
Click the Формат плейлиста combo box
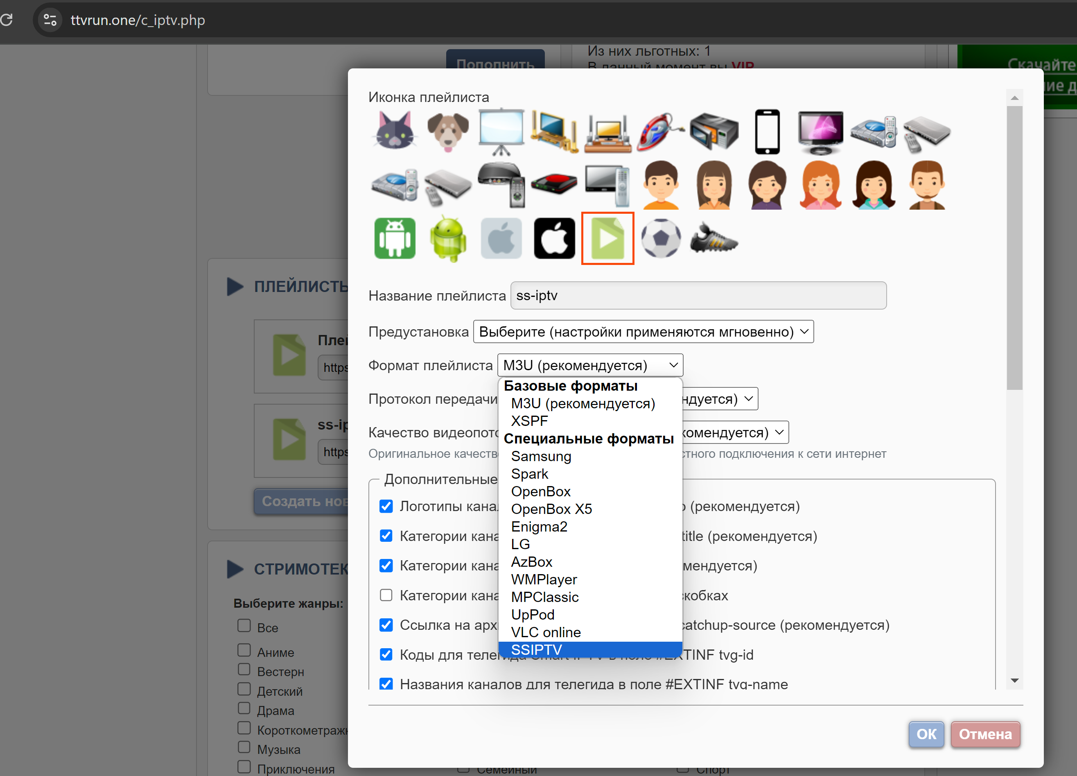coord(590,365)
